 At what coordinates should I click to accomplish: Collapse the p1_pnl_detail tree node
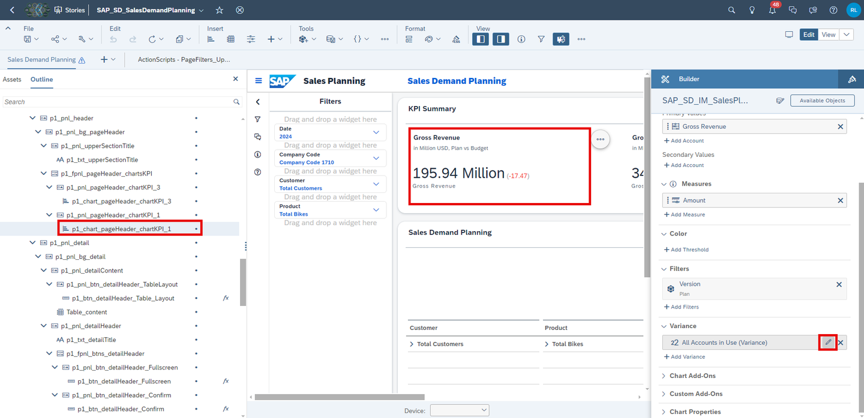pos(33,243)
